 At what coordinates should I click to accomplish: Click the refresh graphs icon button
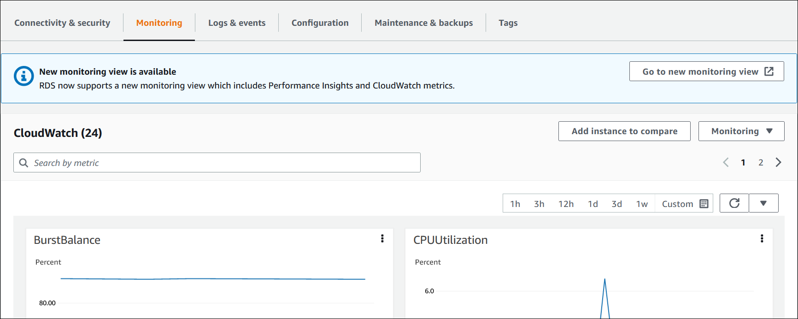pyautogui.click(x=734, y=203)
